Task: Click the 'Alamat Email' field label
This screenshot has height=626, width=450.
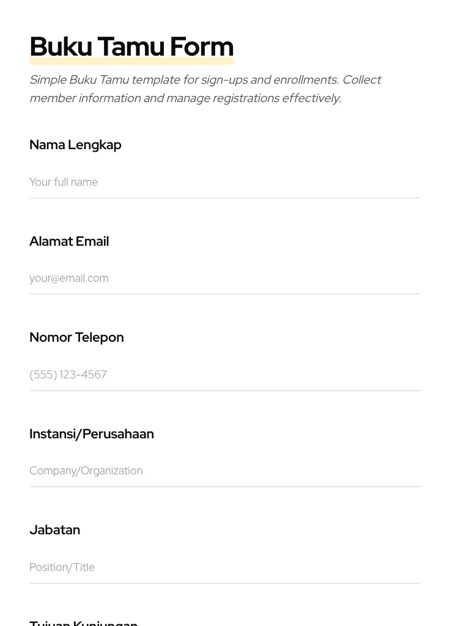Action: (69, 241)
